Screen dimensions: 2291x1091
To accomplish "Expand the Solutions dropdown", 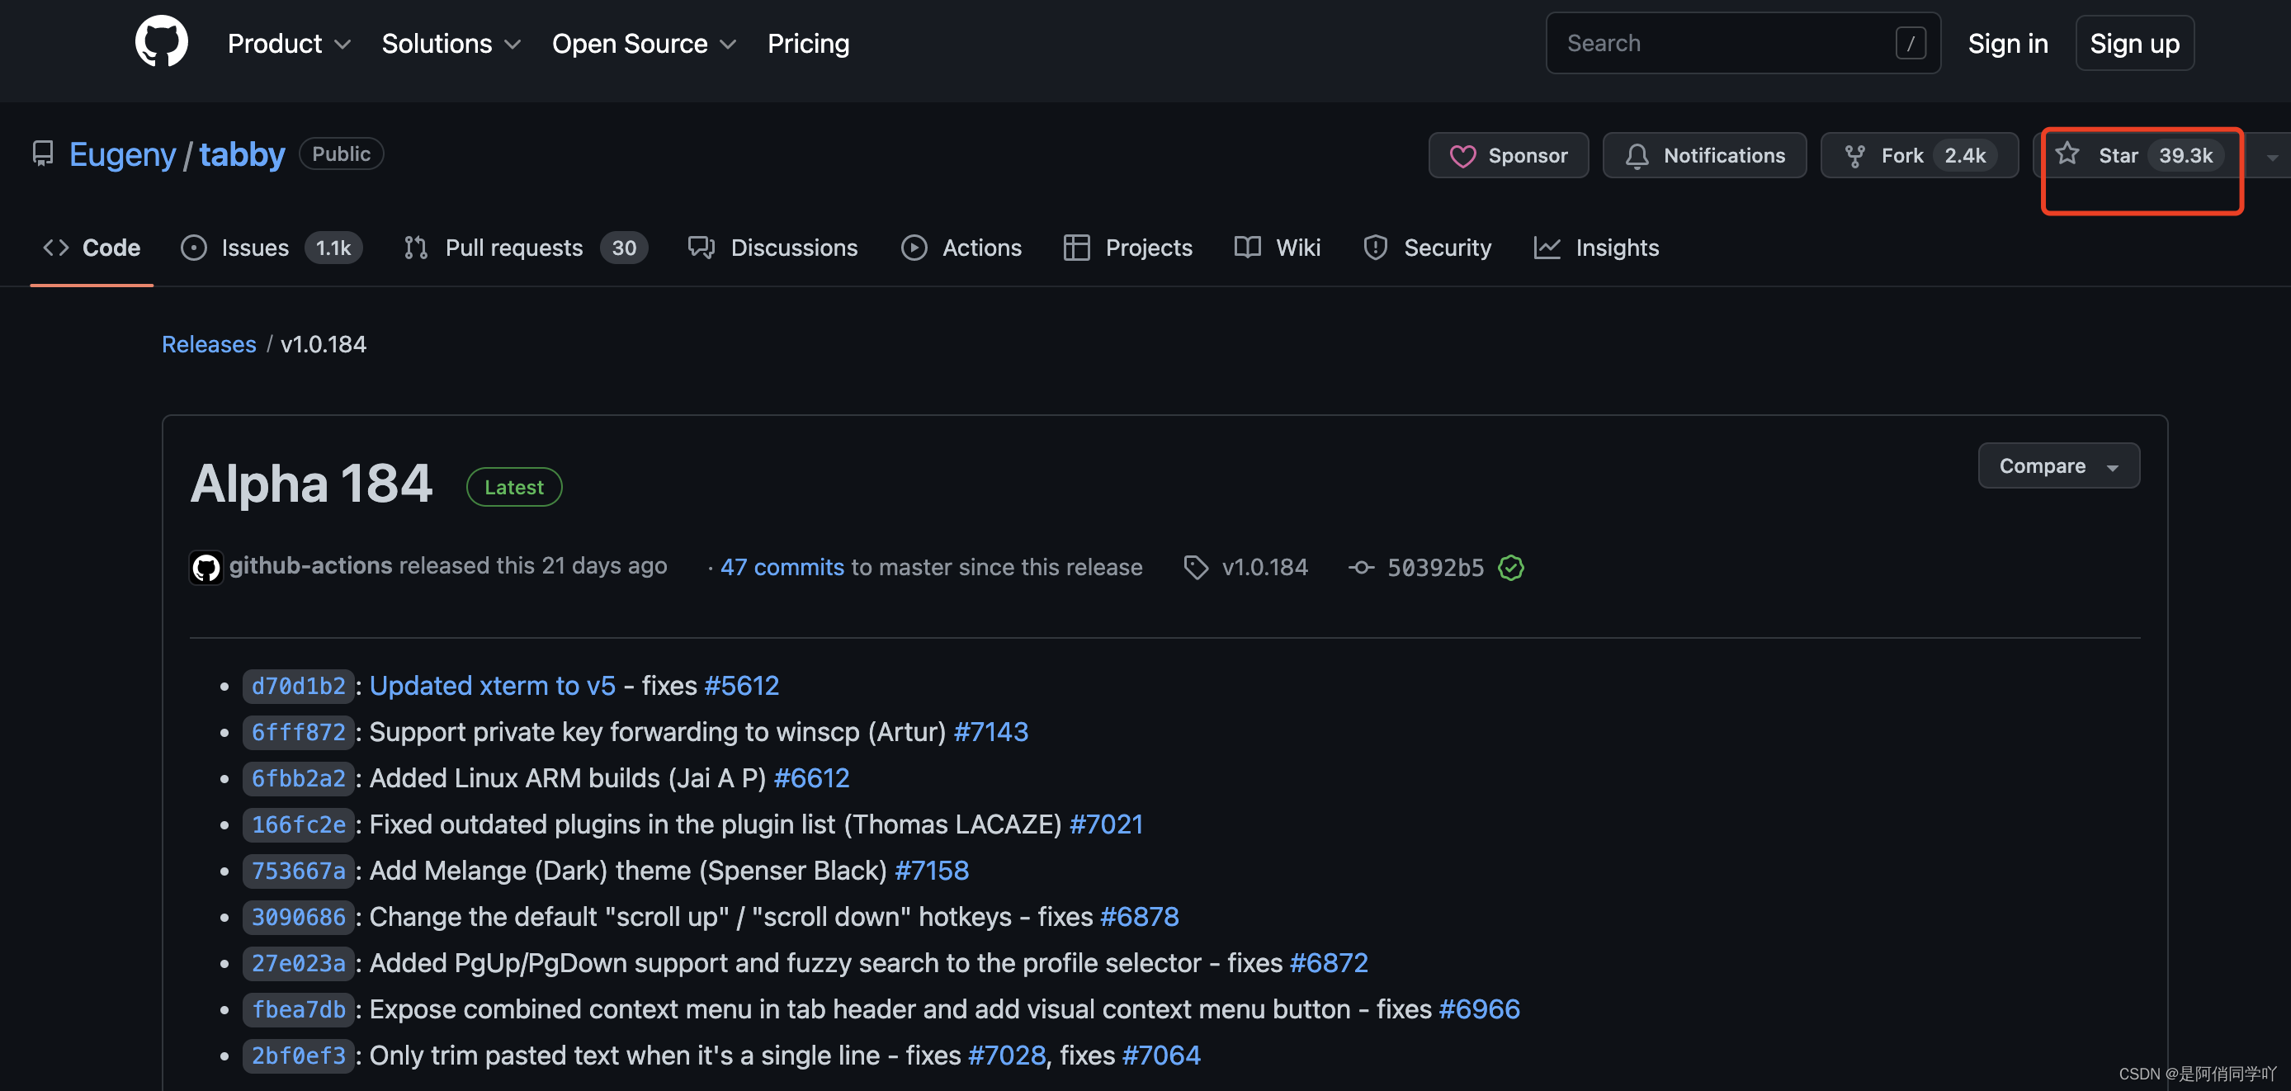I will point(450,44).
